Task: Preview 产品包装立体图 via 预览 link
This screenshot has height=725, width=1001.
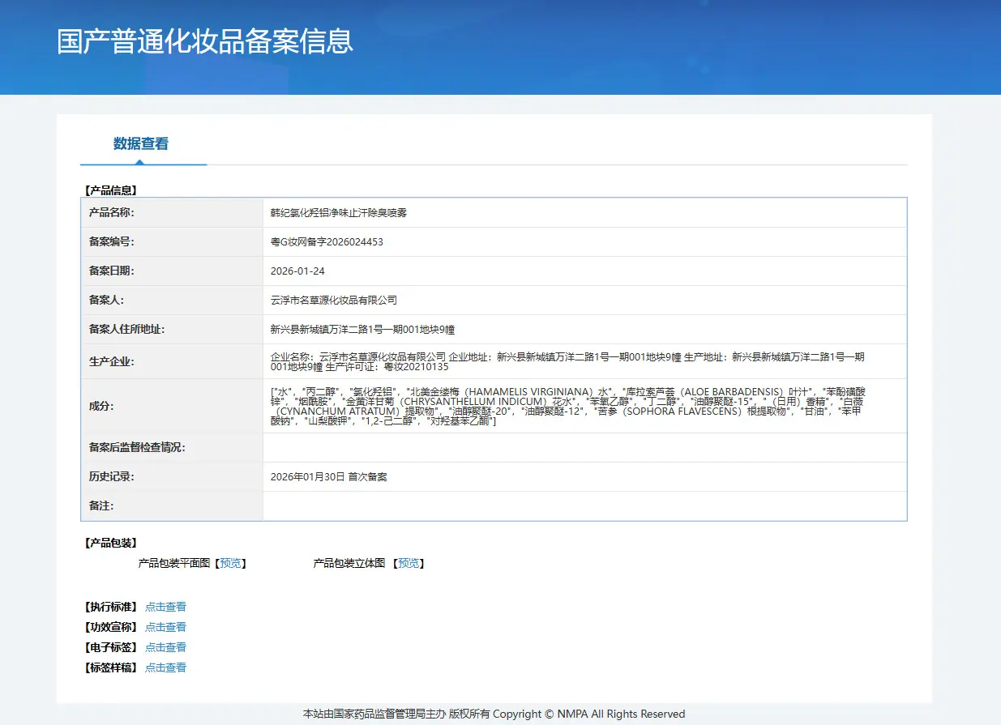Action: pos(409,564)
